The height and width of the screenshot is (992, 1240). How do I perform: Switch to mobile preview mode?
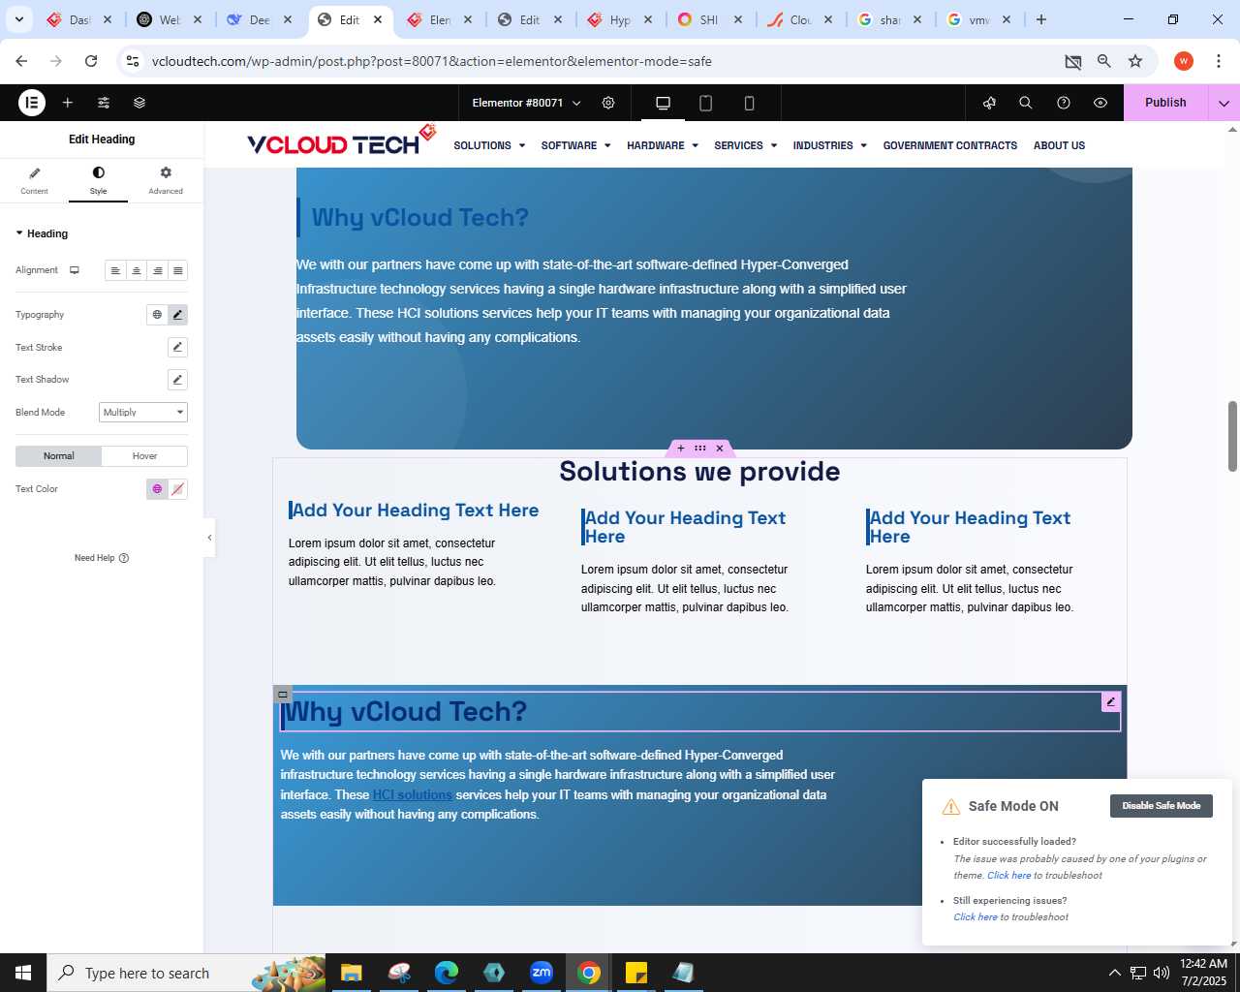pyautogui.click(x=749, y=103)
